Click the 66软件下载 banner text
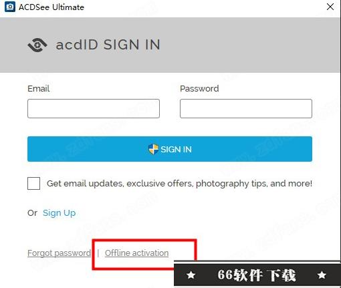Screen dimensions: 341x288 tap(256, 275)
